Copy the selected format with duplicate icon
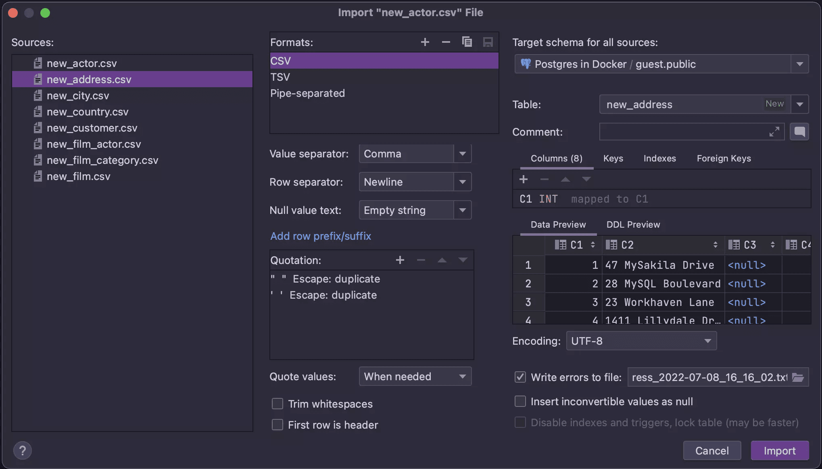The width and height of the screenshot is (822, 469). click(467, 42)
